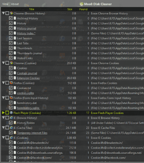Click the 24.1 MB size of IE (Cache Files)
The height and width of the screenshot is (163, 144).
(x=71, y=128)
